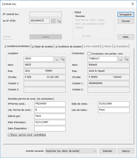Screen dimensions: 137x158
Task: Click the Fermer button
Action: click(126, 21)
